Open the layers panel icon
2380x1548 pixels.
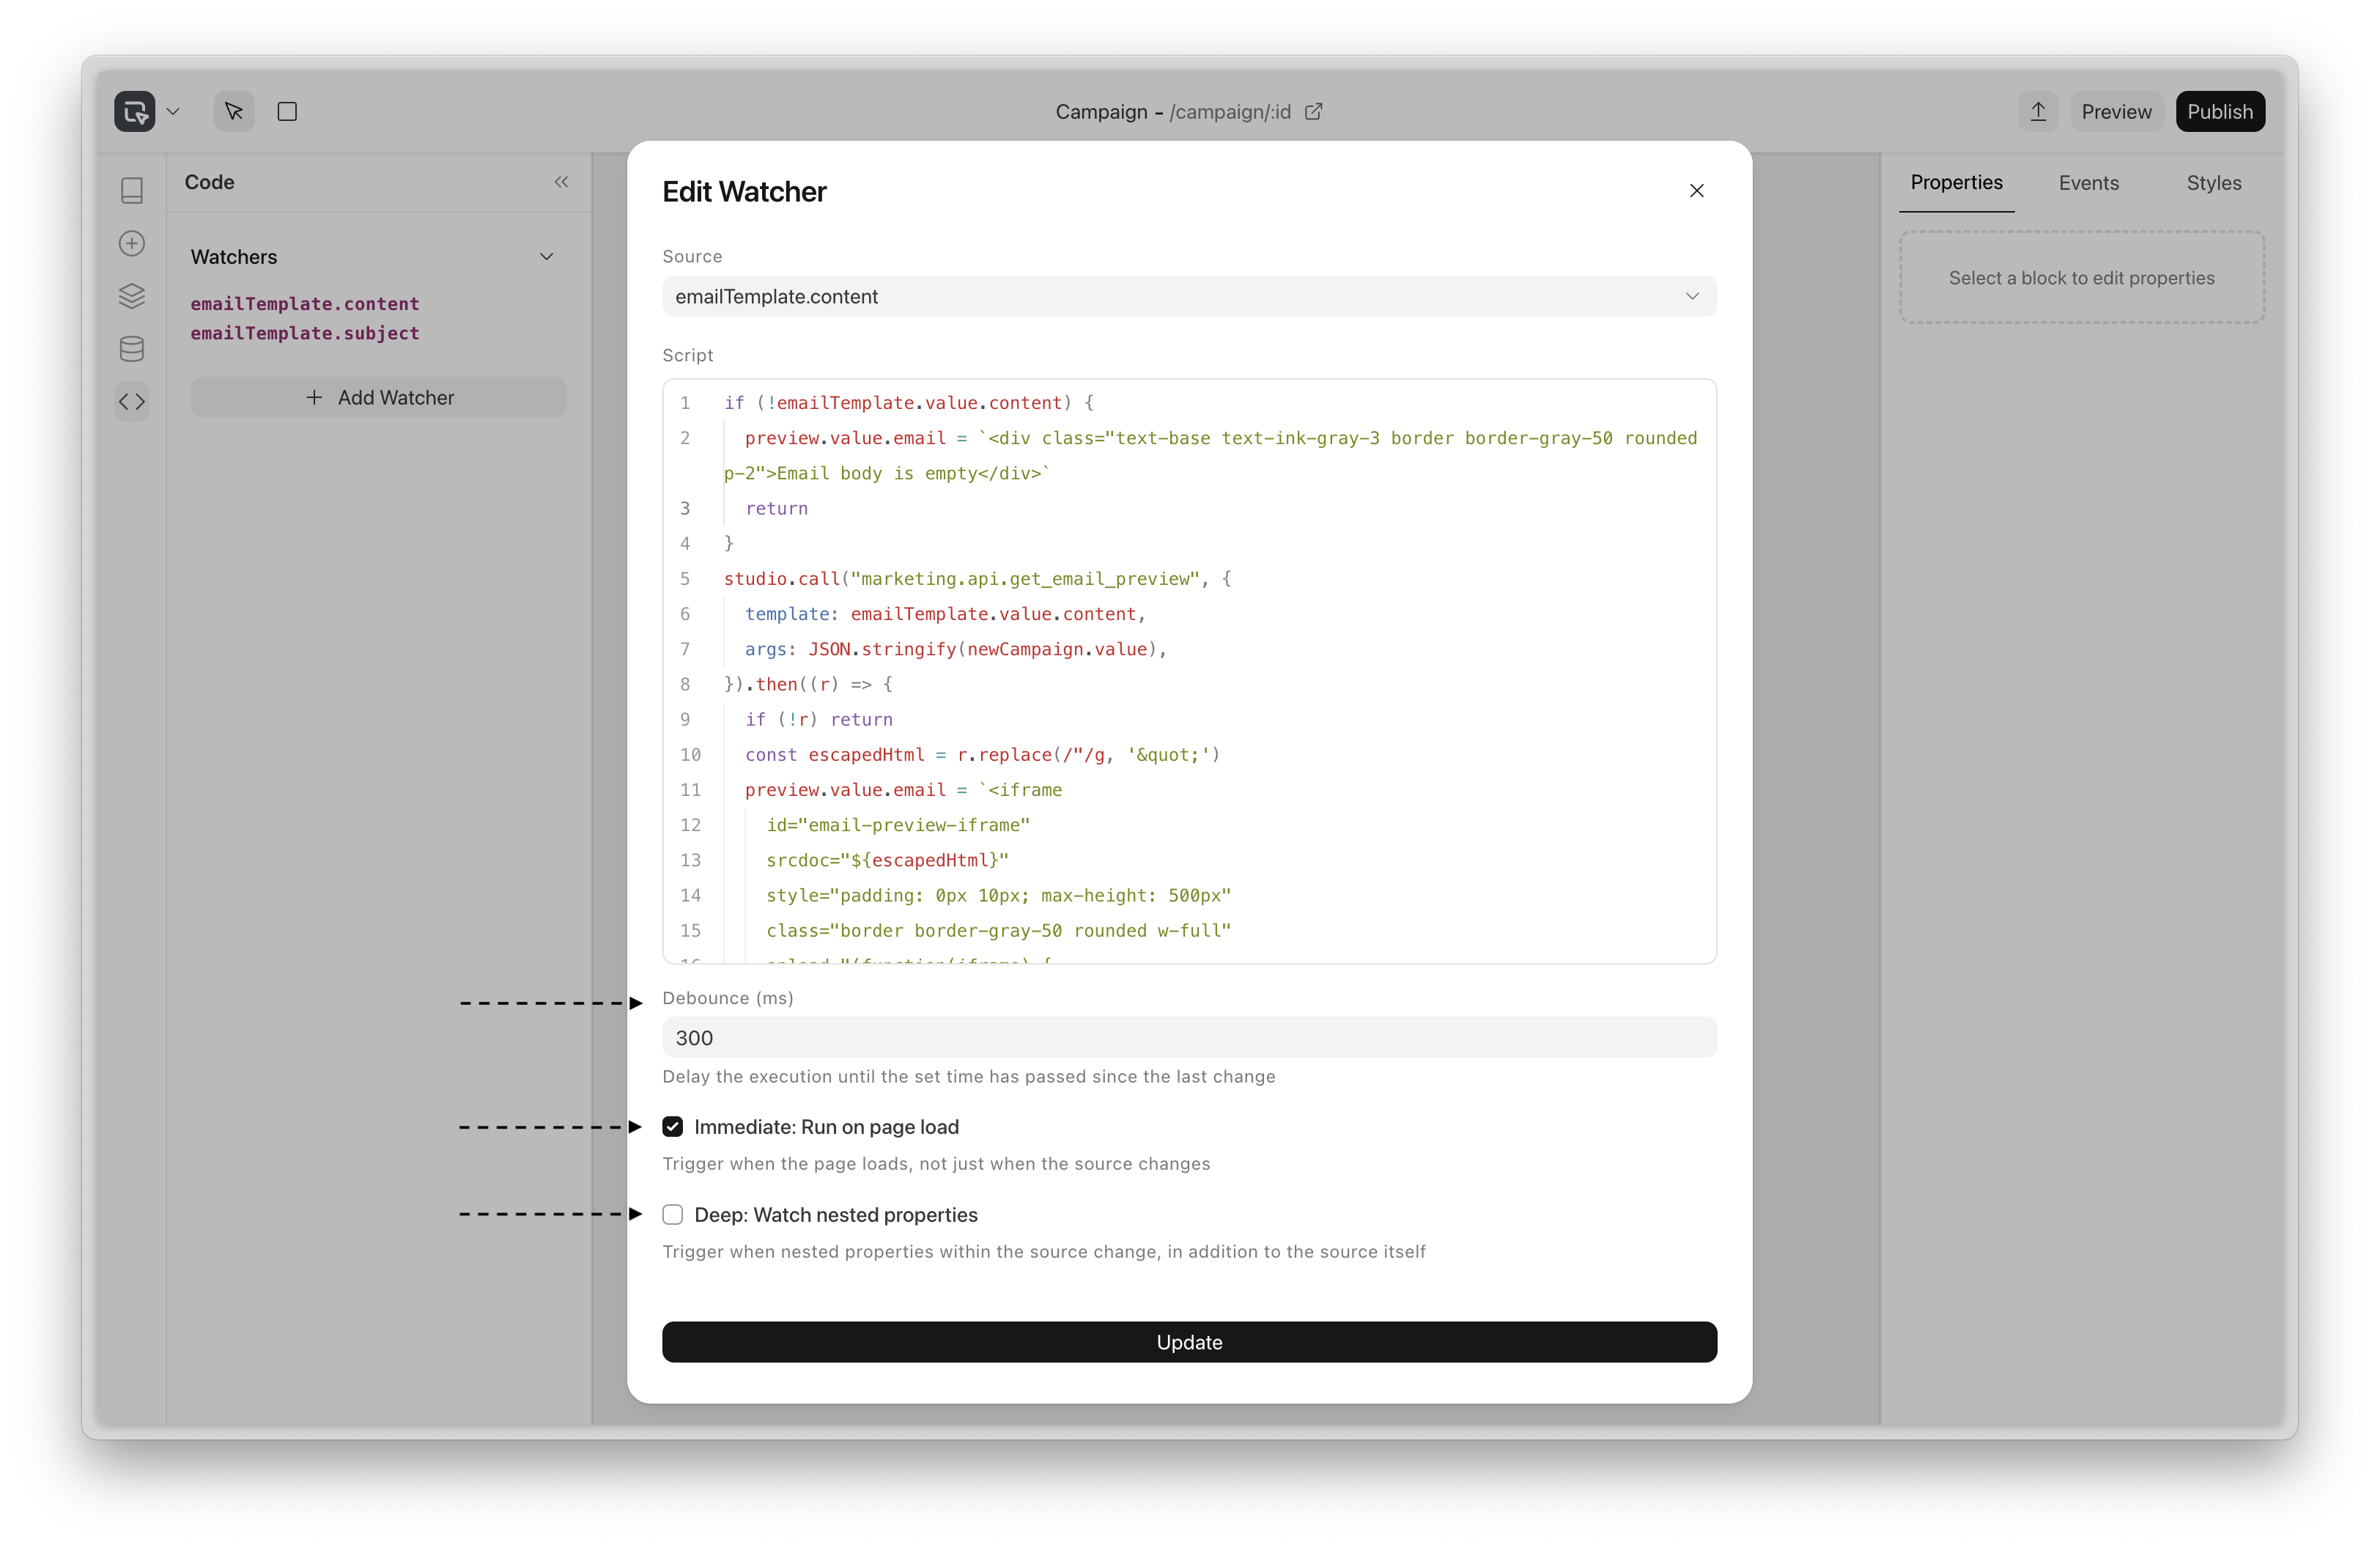pyautogui.click(x=132, y=296)
